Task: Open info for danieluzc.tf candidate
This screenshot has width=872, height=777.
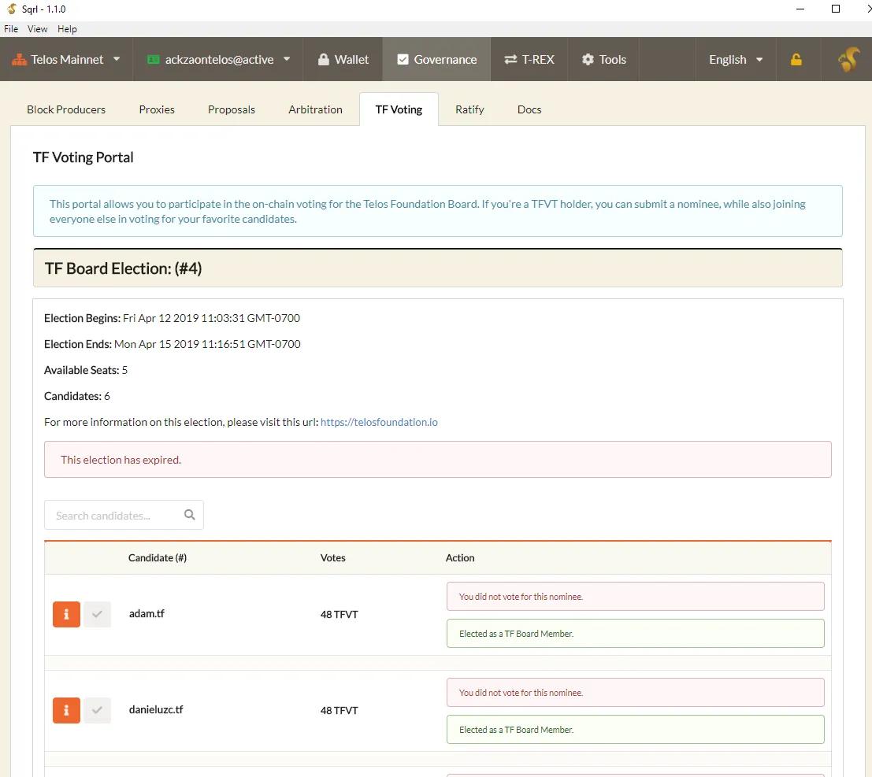Action: click(x=66, y=710)
